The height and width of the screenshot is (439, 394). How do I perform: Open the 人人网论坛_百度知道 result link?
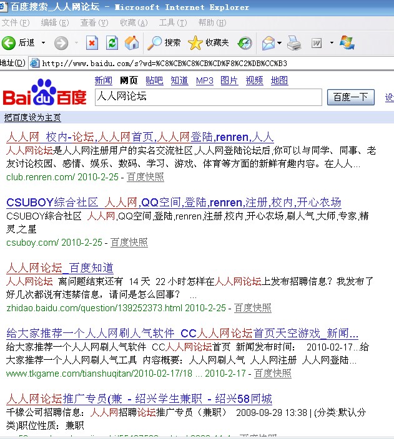pyautogui.click(x=60, y=268)
